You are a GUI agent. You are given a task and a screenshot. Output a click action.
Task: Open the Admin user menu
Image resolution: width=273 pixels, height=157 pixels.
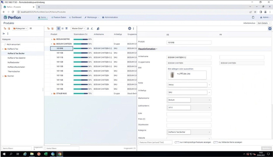(x=265, y=17)
